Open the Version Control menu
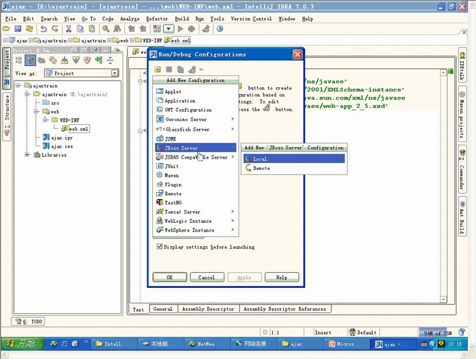Viewport: 476px width, 359px height. point(251,19)
